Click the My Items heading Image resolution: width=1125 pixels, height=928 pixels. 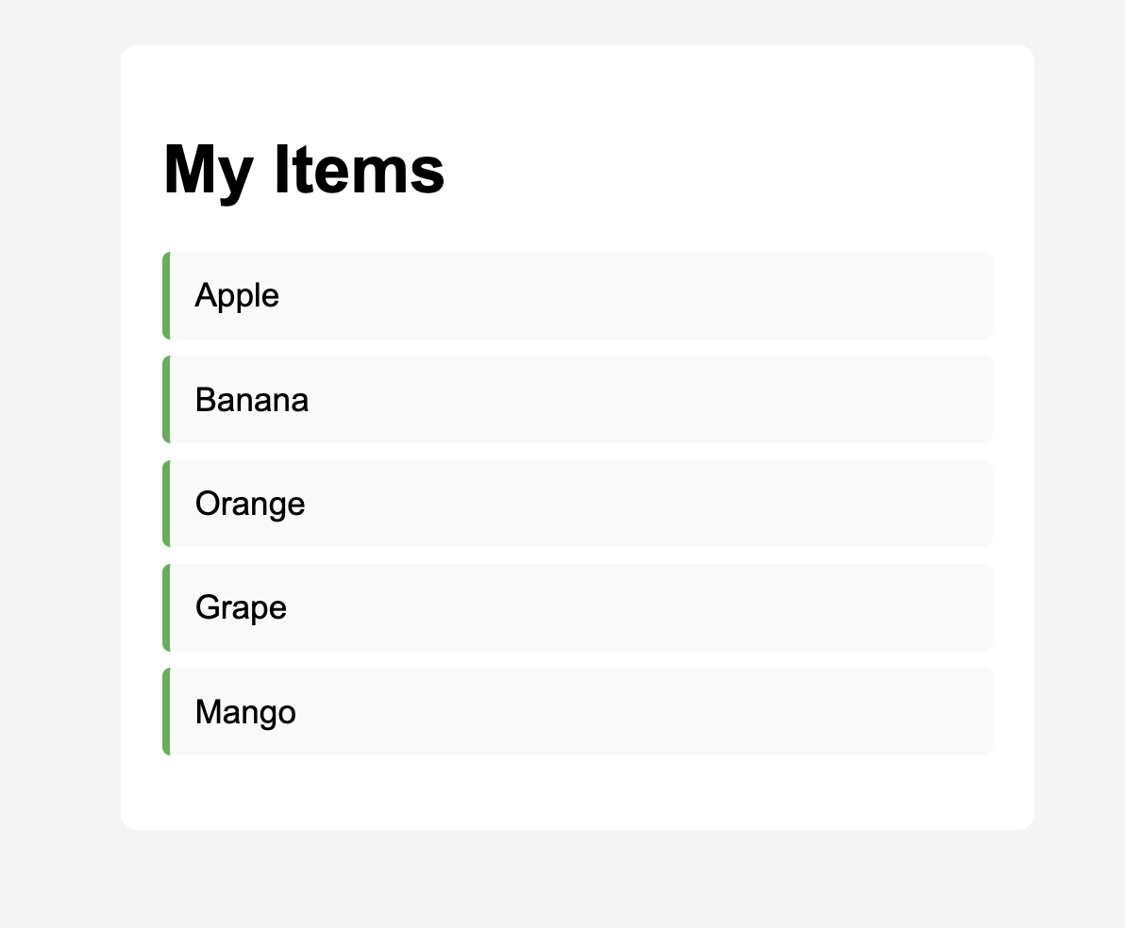(304, 170)
